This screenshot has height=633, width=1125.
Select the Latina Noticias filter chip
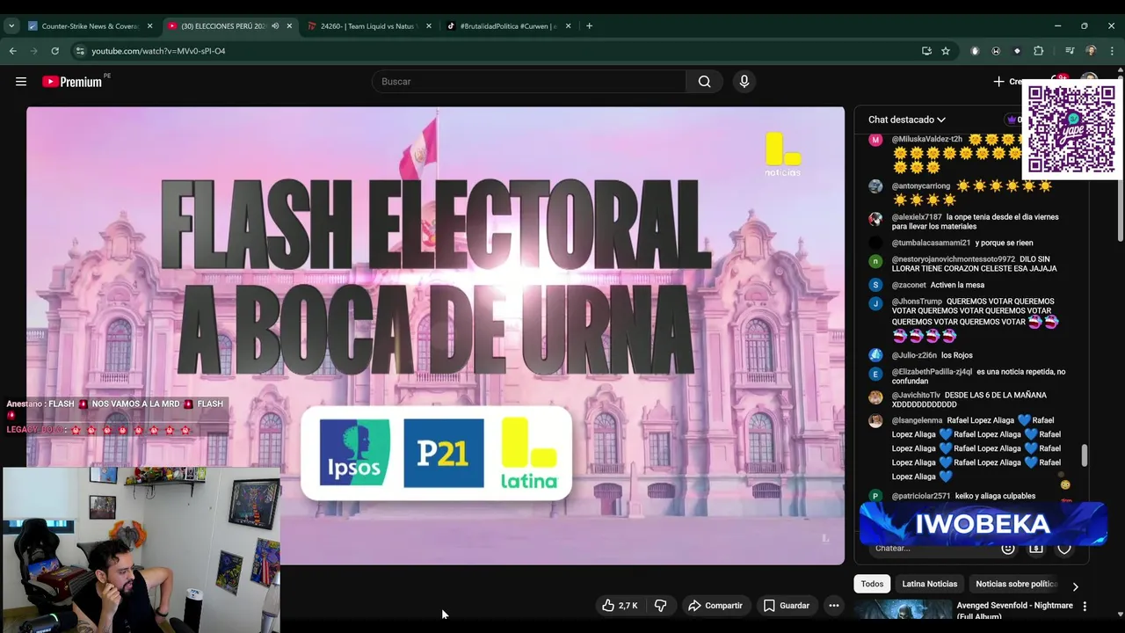(929, 584)
